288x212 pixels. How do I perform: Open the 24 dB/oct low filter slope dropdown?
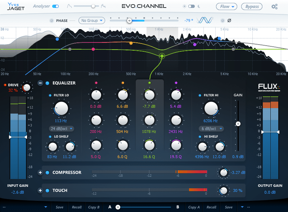61,128
